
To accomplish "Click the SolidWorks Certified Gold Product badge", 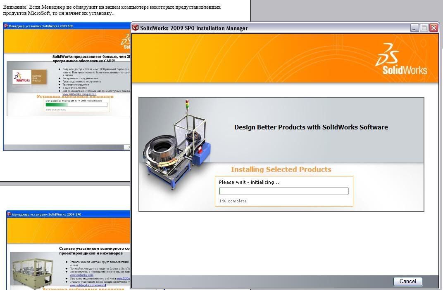I will (29, 77).
